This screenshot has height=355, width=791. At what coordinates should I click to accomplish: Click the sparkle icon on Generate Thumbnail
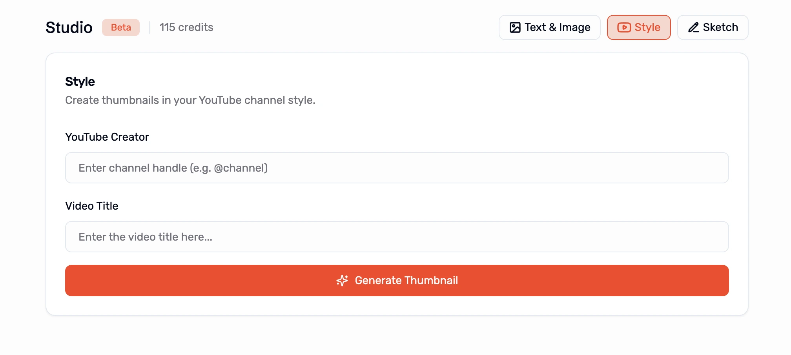(342, 281)
